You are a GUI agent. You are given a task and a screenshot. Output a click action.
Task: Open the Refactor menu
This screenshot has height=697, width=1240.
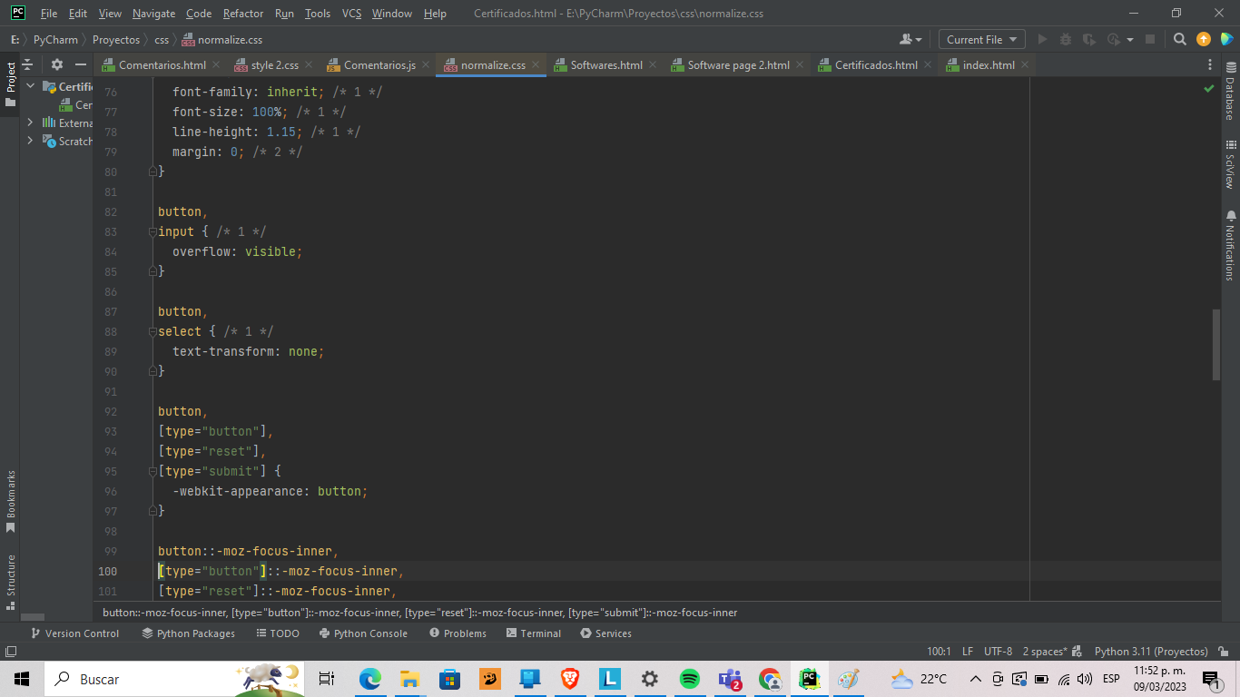[x=242, y=14]
